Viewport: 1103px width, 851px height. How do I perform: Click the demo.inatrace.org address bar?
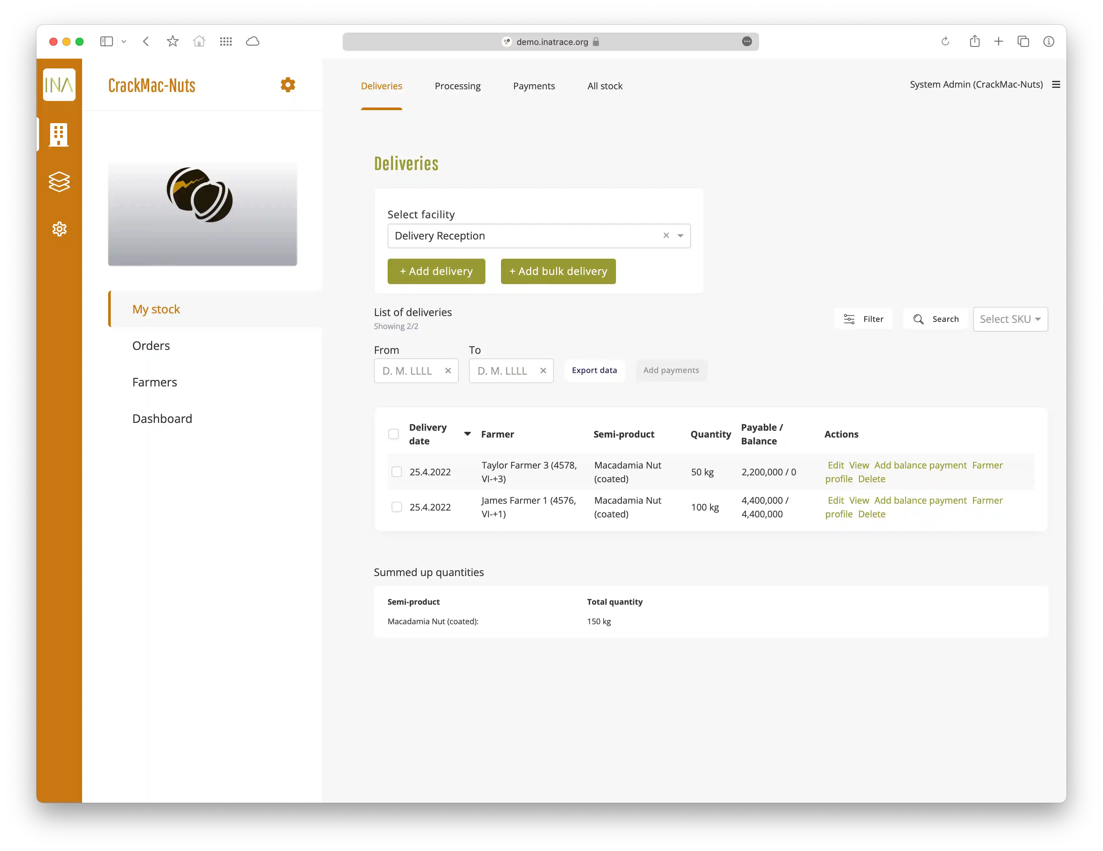551,41
